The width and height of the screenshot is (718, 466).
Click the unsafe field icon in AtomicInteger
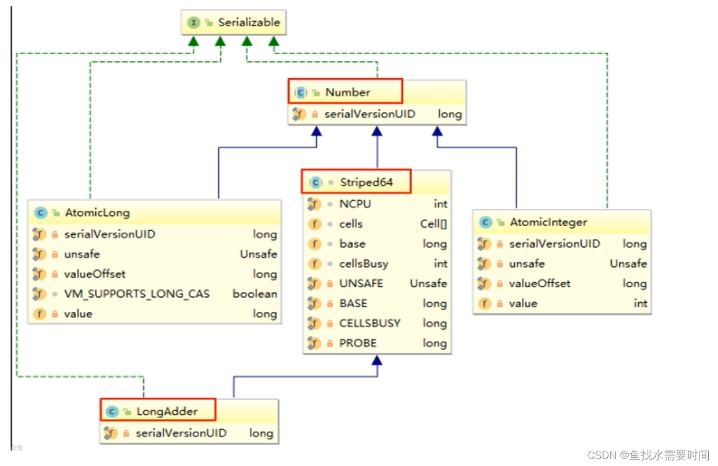click(x=484, y=264)
